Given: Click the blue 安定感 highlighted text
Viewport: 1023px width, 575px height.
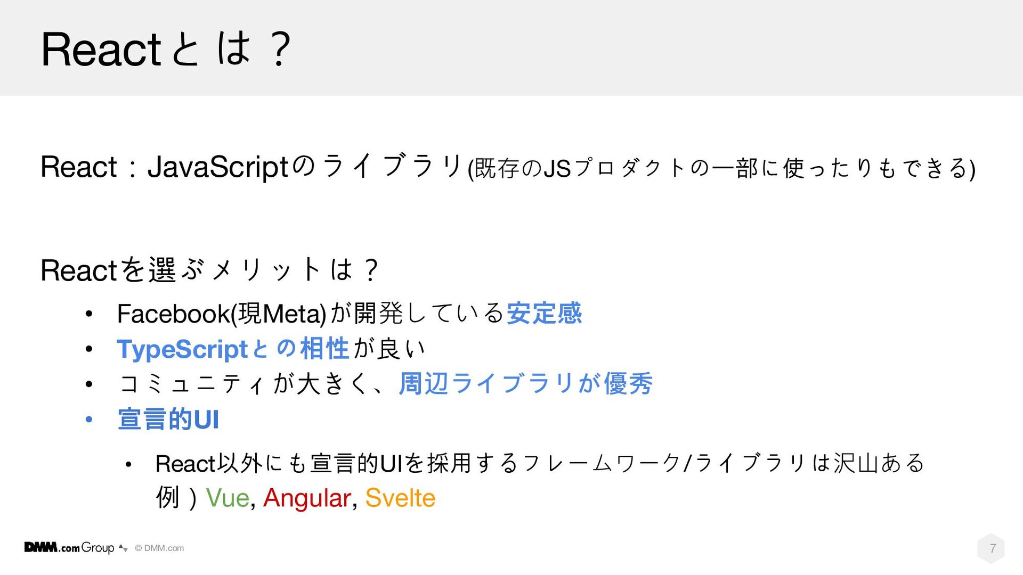Looking at the screenshot, I should coord(544,313).
